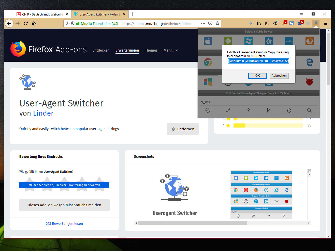Bookmark this page with star icon
This screenshot has height=251, width=335.
[x=217, y=23]
